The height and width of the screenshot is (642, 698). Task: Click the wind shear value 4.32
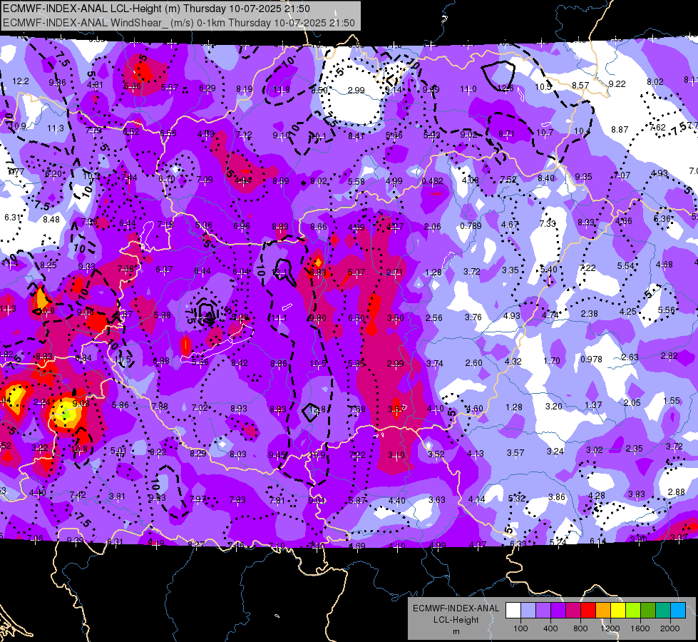pos(513,362)
